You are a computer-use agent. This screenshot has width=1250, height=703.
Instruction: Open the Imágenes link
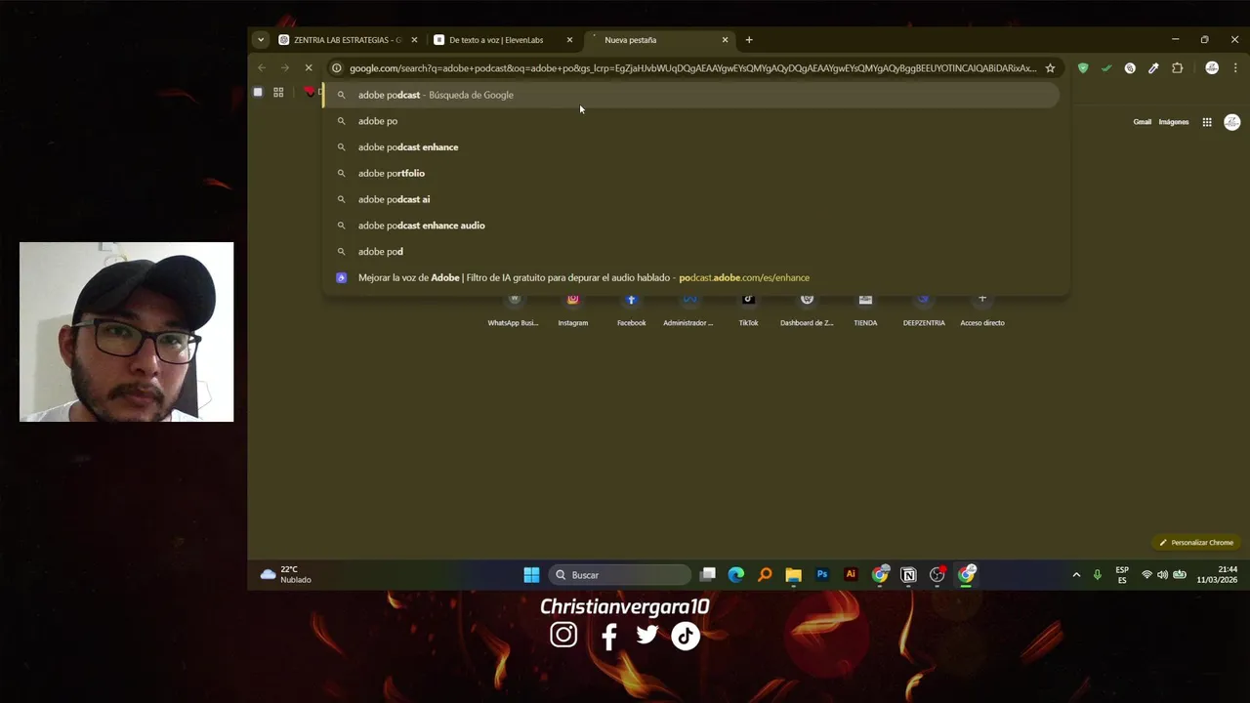tap(1173, 122)
